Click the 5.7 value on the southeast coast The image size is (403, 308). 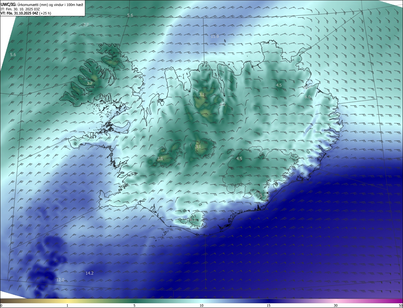pos(263,196)
